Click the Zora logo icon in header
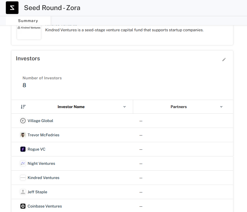 [x=12, y=8]
